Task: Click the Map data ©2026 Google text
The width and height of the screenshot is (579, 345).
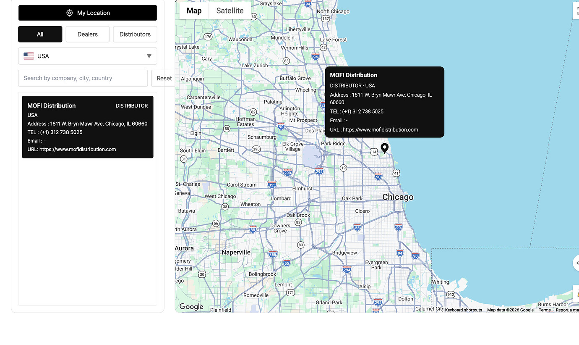Action: 510,310
